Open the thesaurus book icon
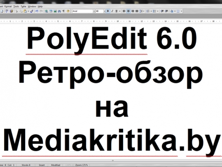Image resolution: width=222 pixels, height=167 pixels. [x=12, y=11]
